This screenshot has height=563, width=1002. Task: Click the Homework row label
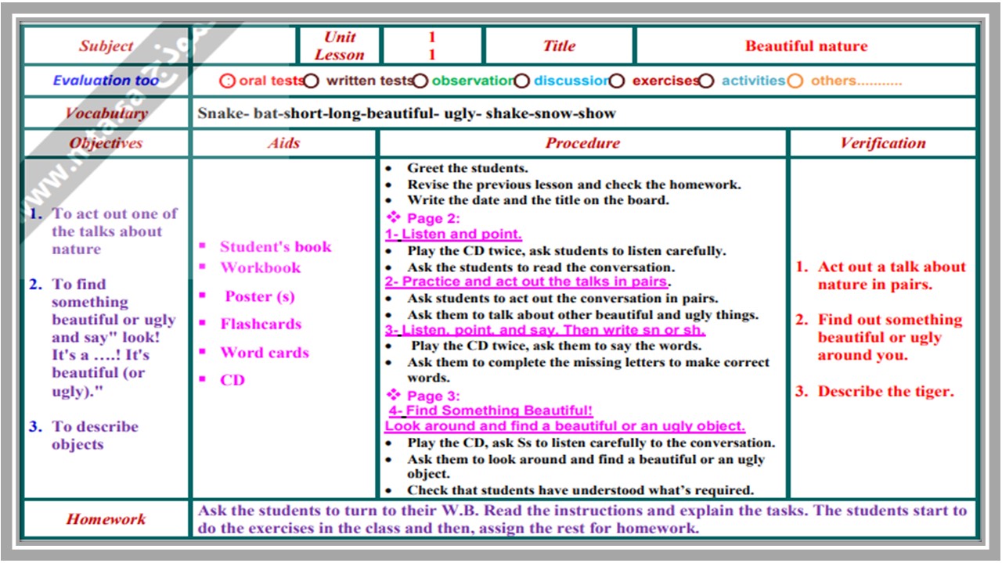106,519
